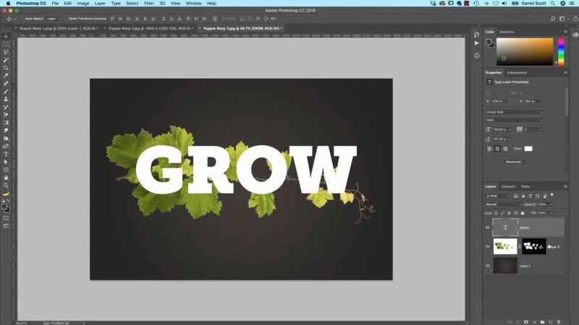This screenshot has height=325, width=579.
Task: Open the Filter menu
Action: point(149,4)
